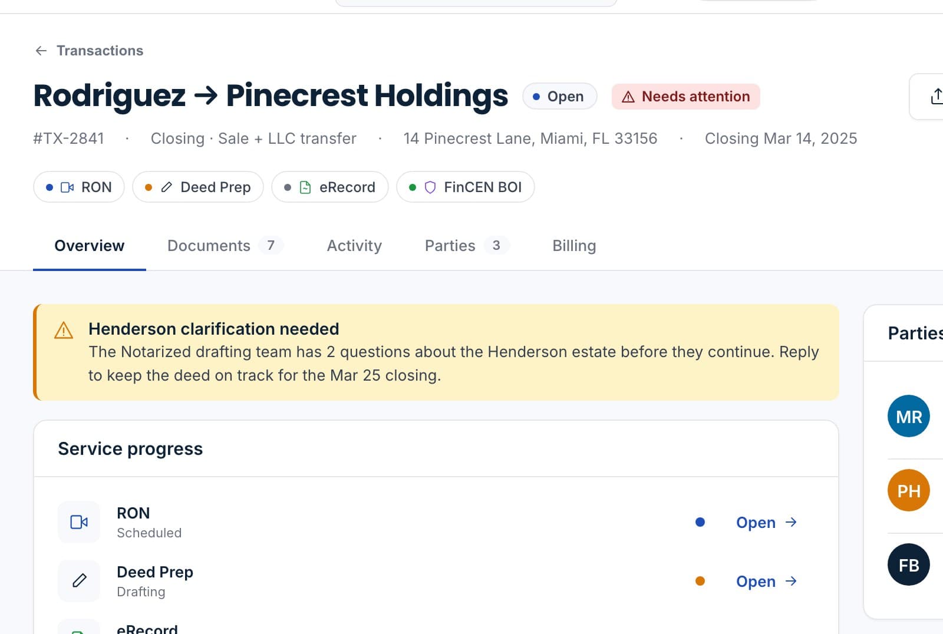The height and width of the screenshot is (634, 943).
Task: Click the document icon in eRecord chip
Action: [305, 187]
